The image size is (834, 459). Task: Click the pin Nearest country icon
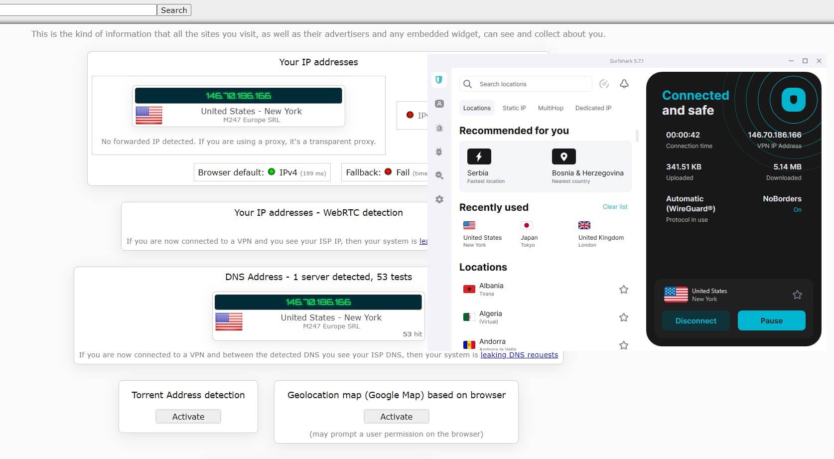(x=564, y=156)
